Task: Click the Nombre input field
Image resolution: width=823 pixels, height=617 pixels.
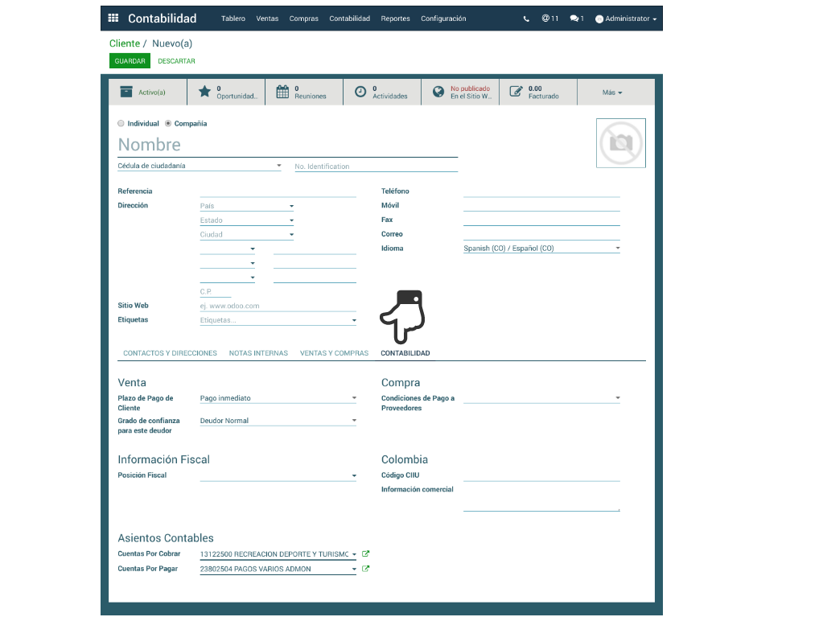Action: [x=287, y=145]
